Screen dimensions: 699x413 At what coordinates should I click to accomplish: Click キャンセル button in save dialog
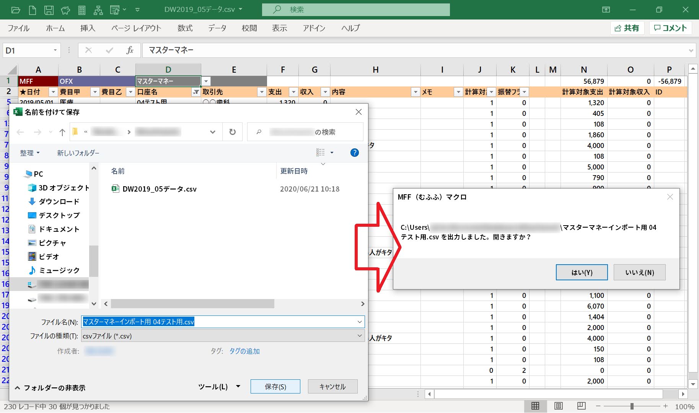332,387
